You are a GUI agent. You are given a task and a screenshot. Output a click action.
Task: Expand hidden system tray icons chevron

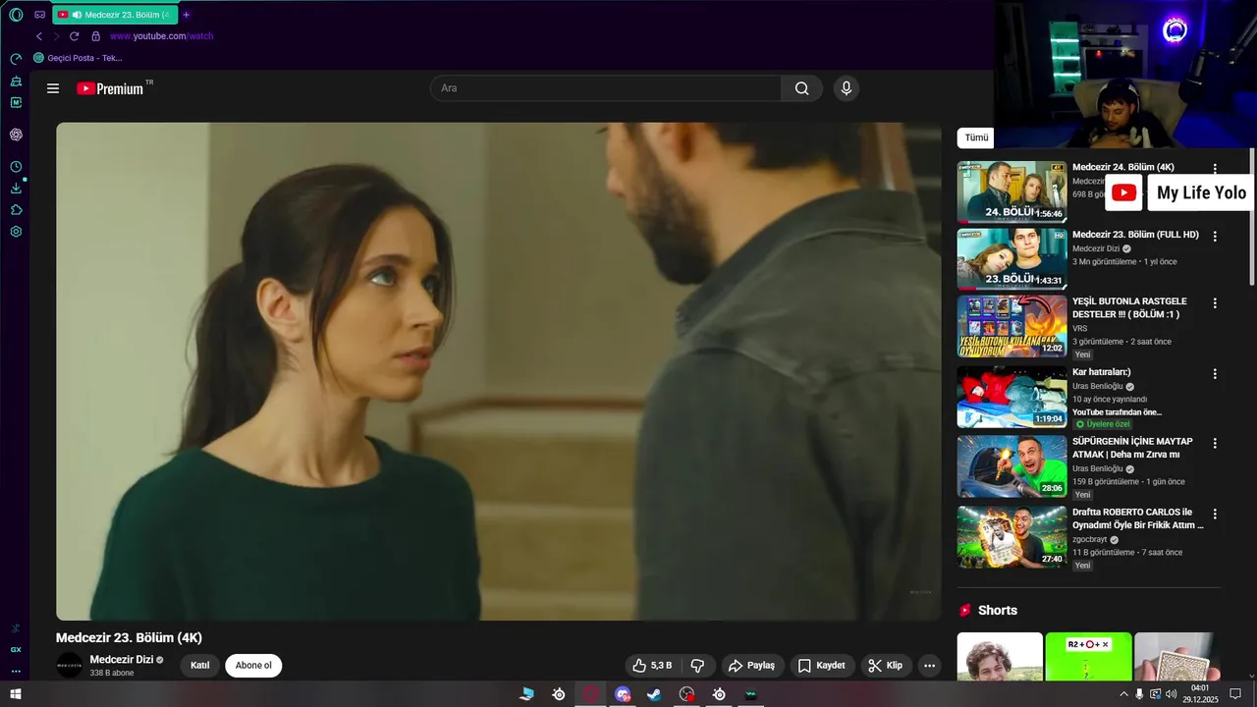pos(1123,694)
